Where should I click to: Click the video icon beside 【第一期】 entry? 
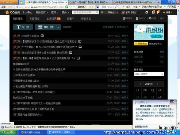(x=78, y=58)
